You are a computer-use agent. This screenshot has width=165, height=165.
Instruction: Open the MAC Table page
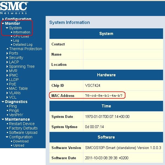tap(18, 89)
